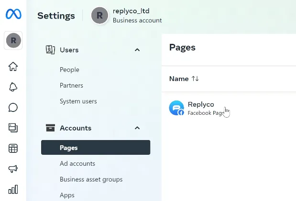Open Insights bar chart icon

13,189
